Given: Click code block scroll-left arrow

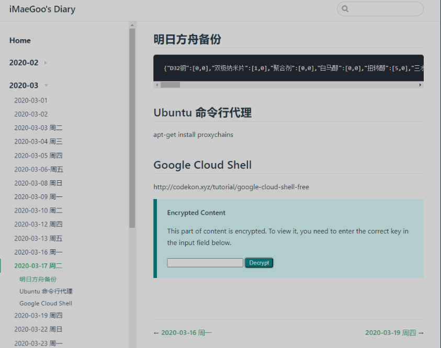Looking at the screenshot, I should pos(157,85).
